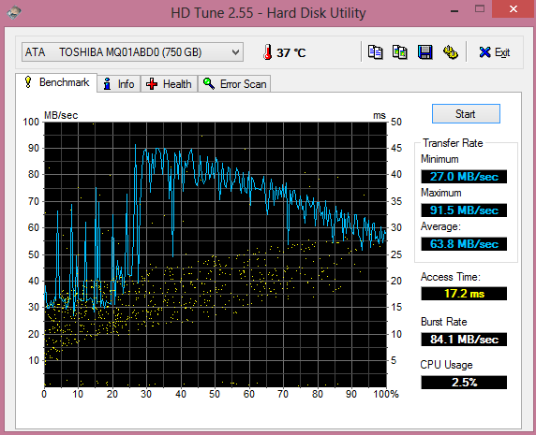The width and height of the screenshot is (536, 435).
Task: Click the copy screenshot to clipboard icon
Action: point(399,52)
